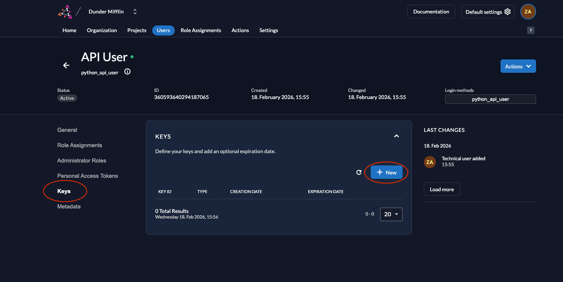Click the info icon next to python_api_user
Image resolution: width=563 pixels, height=282 pixels.
(127, 72)
